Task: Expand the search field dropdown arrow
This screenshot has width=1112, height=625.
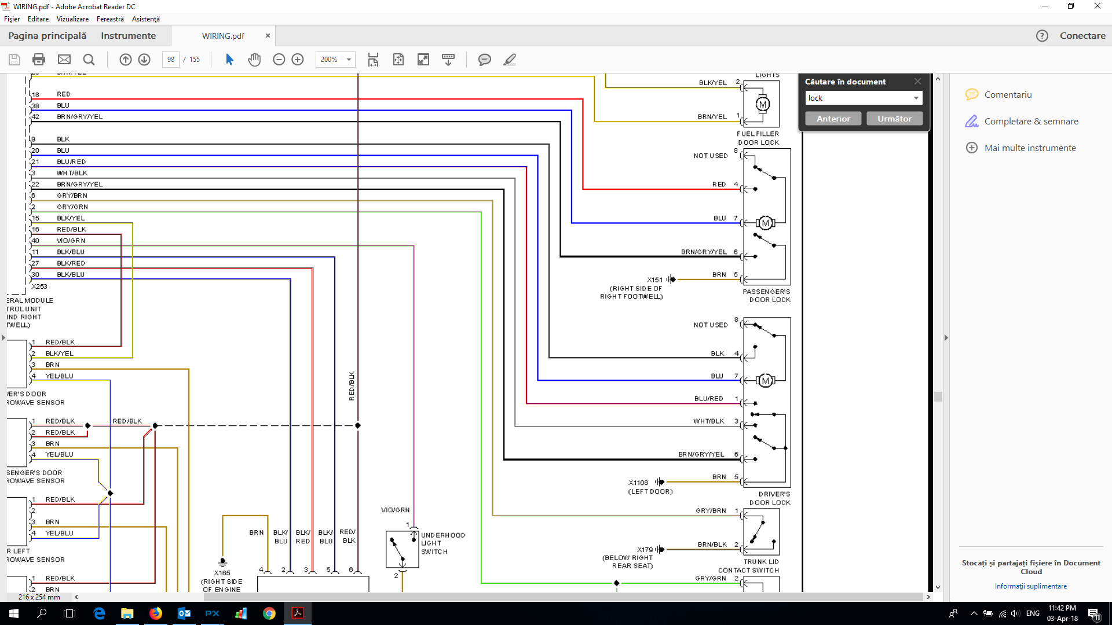Action: click(x=916, y=98)
